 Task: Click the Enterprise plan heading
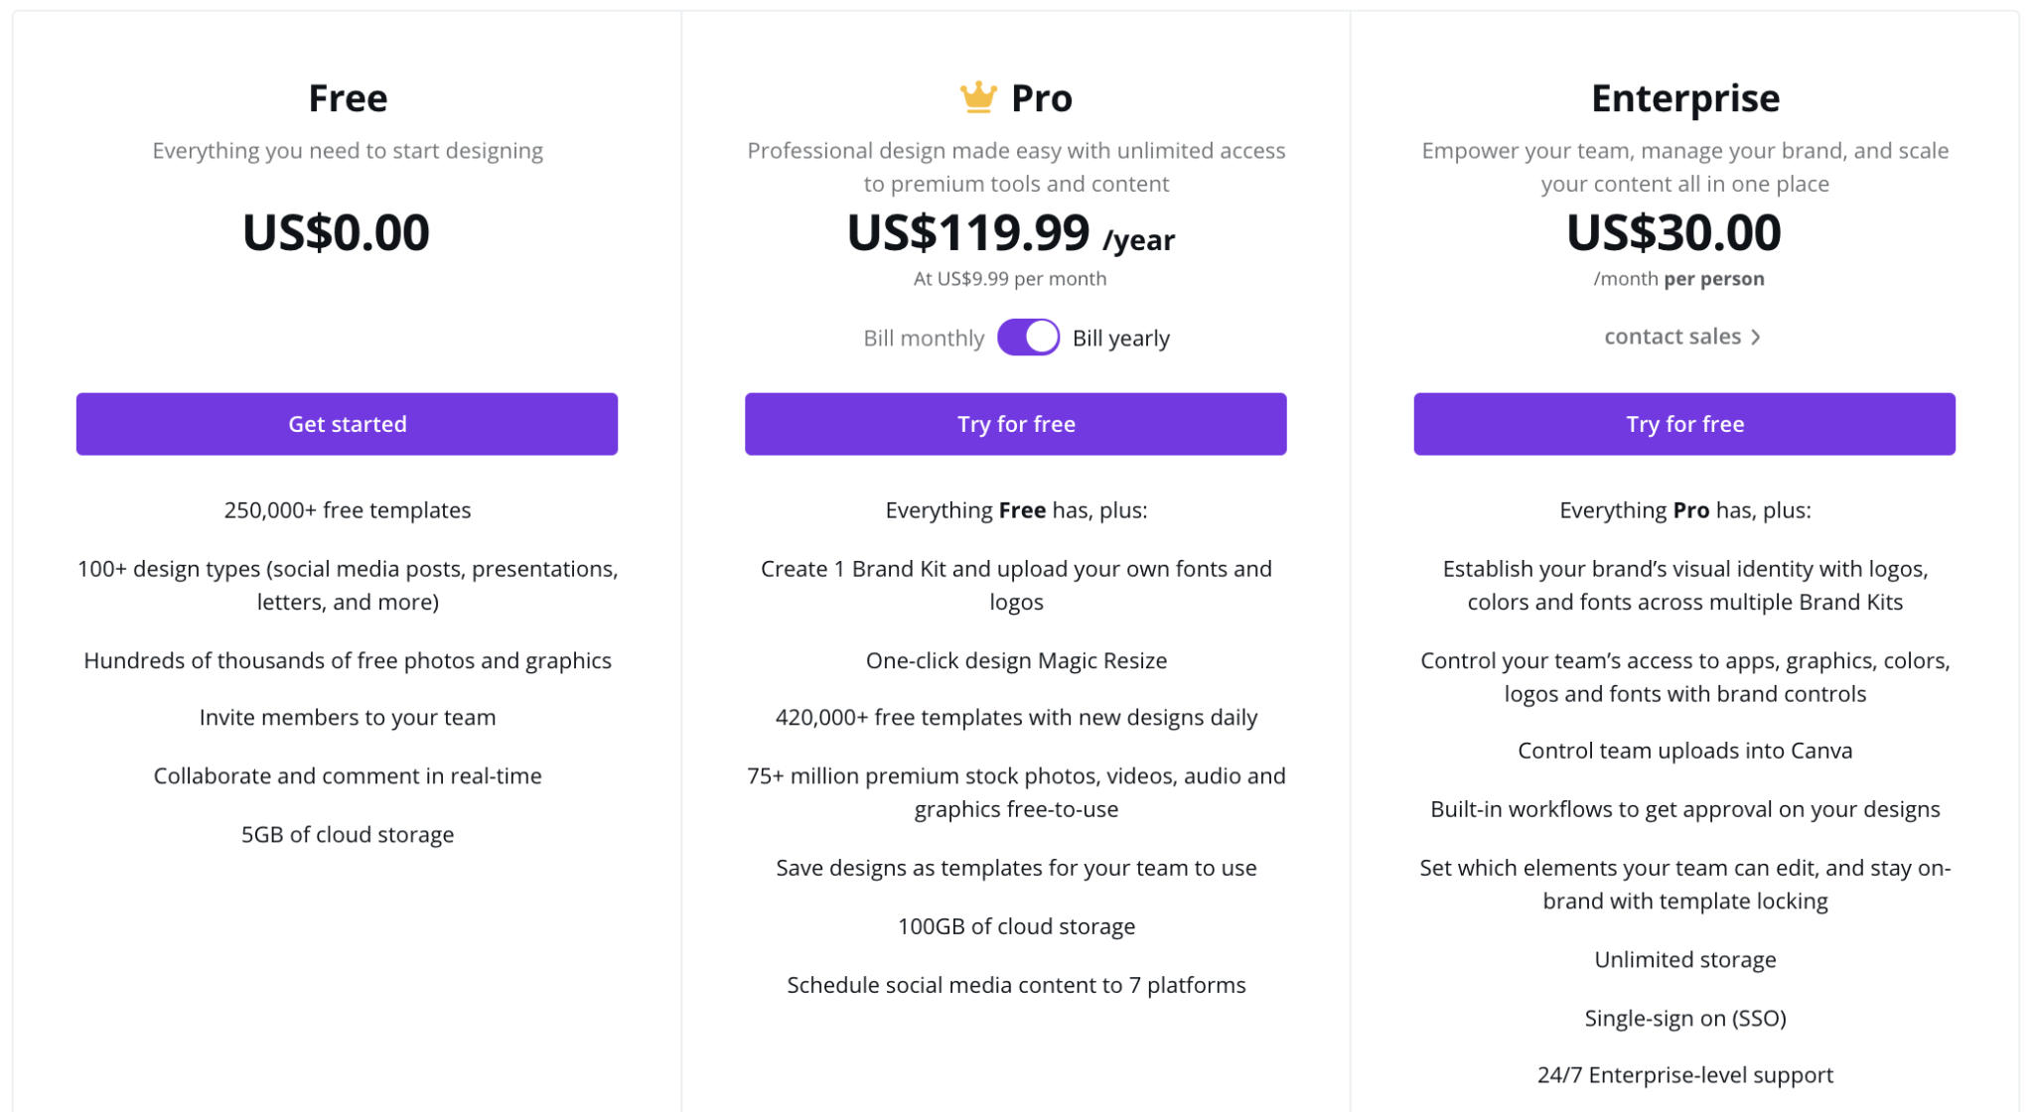point(1684,98)
